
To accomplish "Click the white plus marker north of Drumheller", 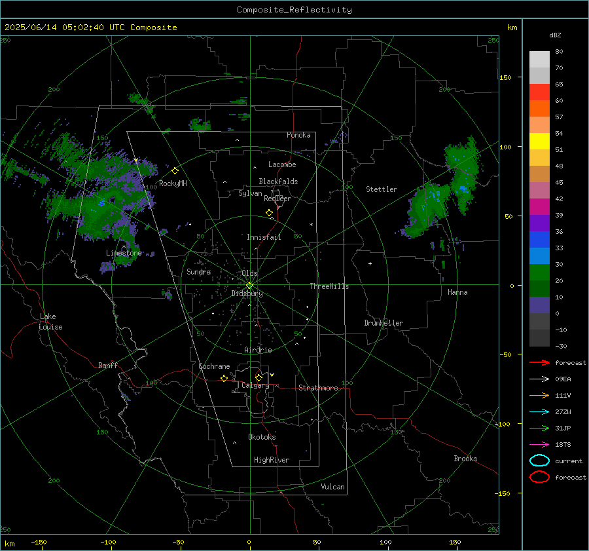I will coord(370,263).
